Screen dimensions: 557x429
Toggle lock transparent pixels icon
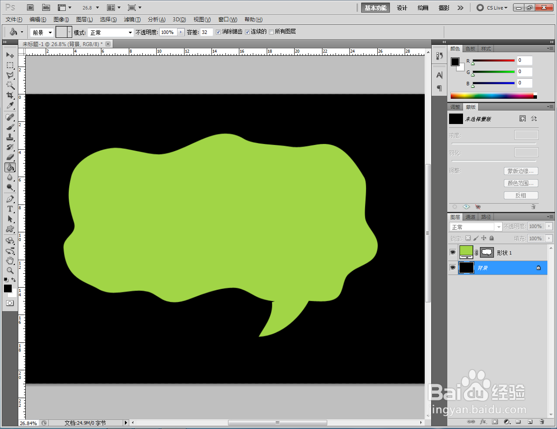point(468,238)
